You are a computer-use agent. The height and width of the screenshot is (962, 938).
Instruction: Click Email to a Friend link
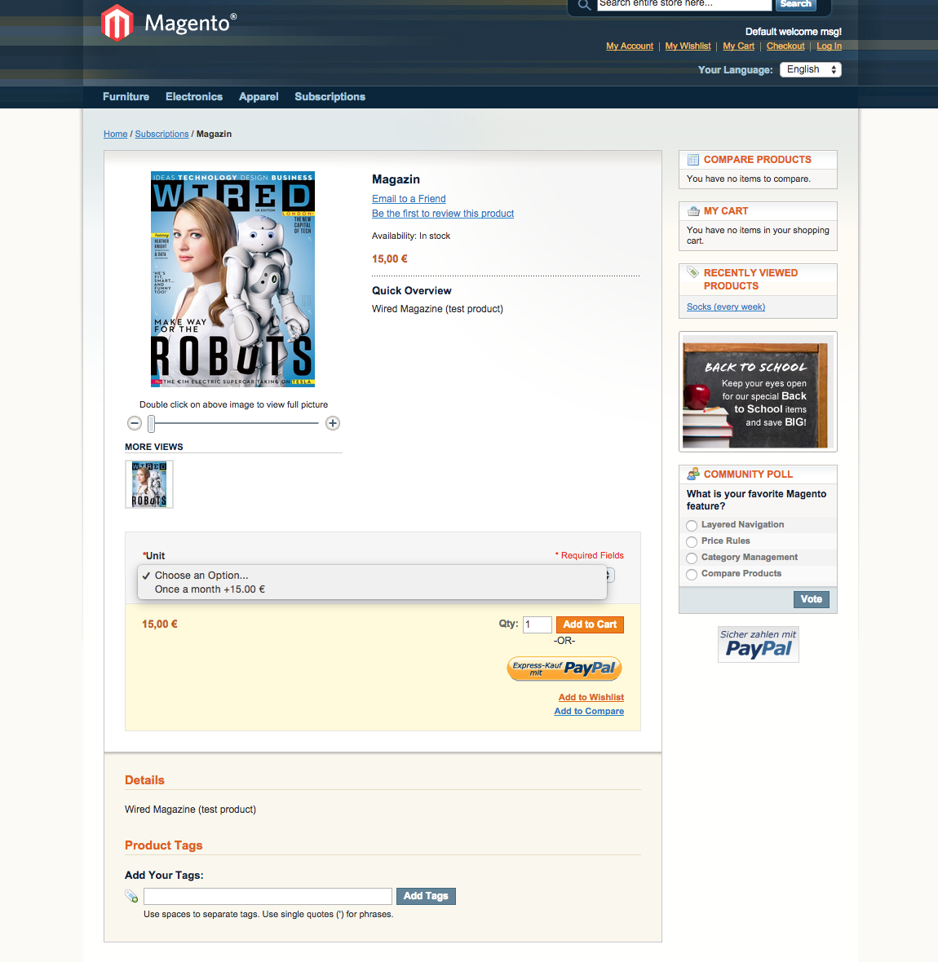point(409,199)
